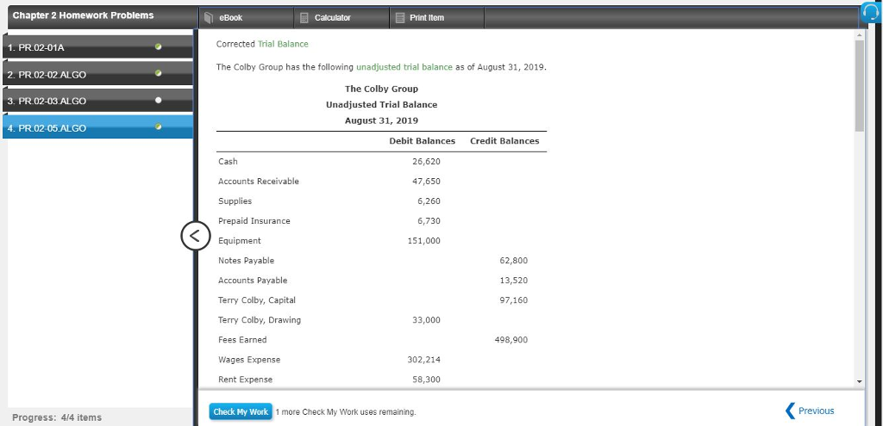Click the Supplies value 6,260
883x426 pixels.
tap(429, 201)
